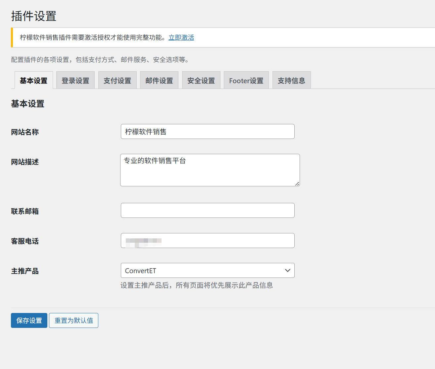Click inside the 网站描述 textarea
The height and width of the screenshot is (369, 435).
click(x=210, y=170)
